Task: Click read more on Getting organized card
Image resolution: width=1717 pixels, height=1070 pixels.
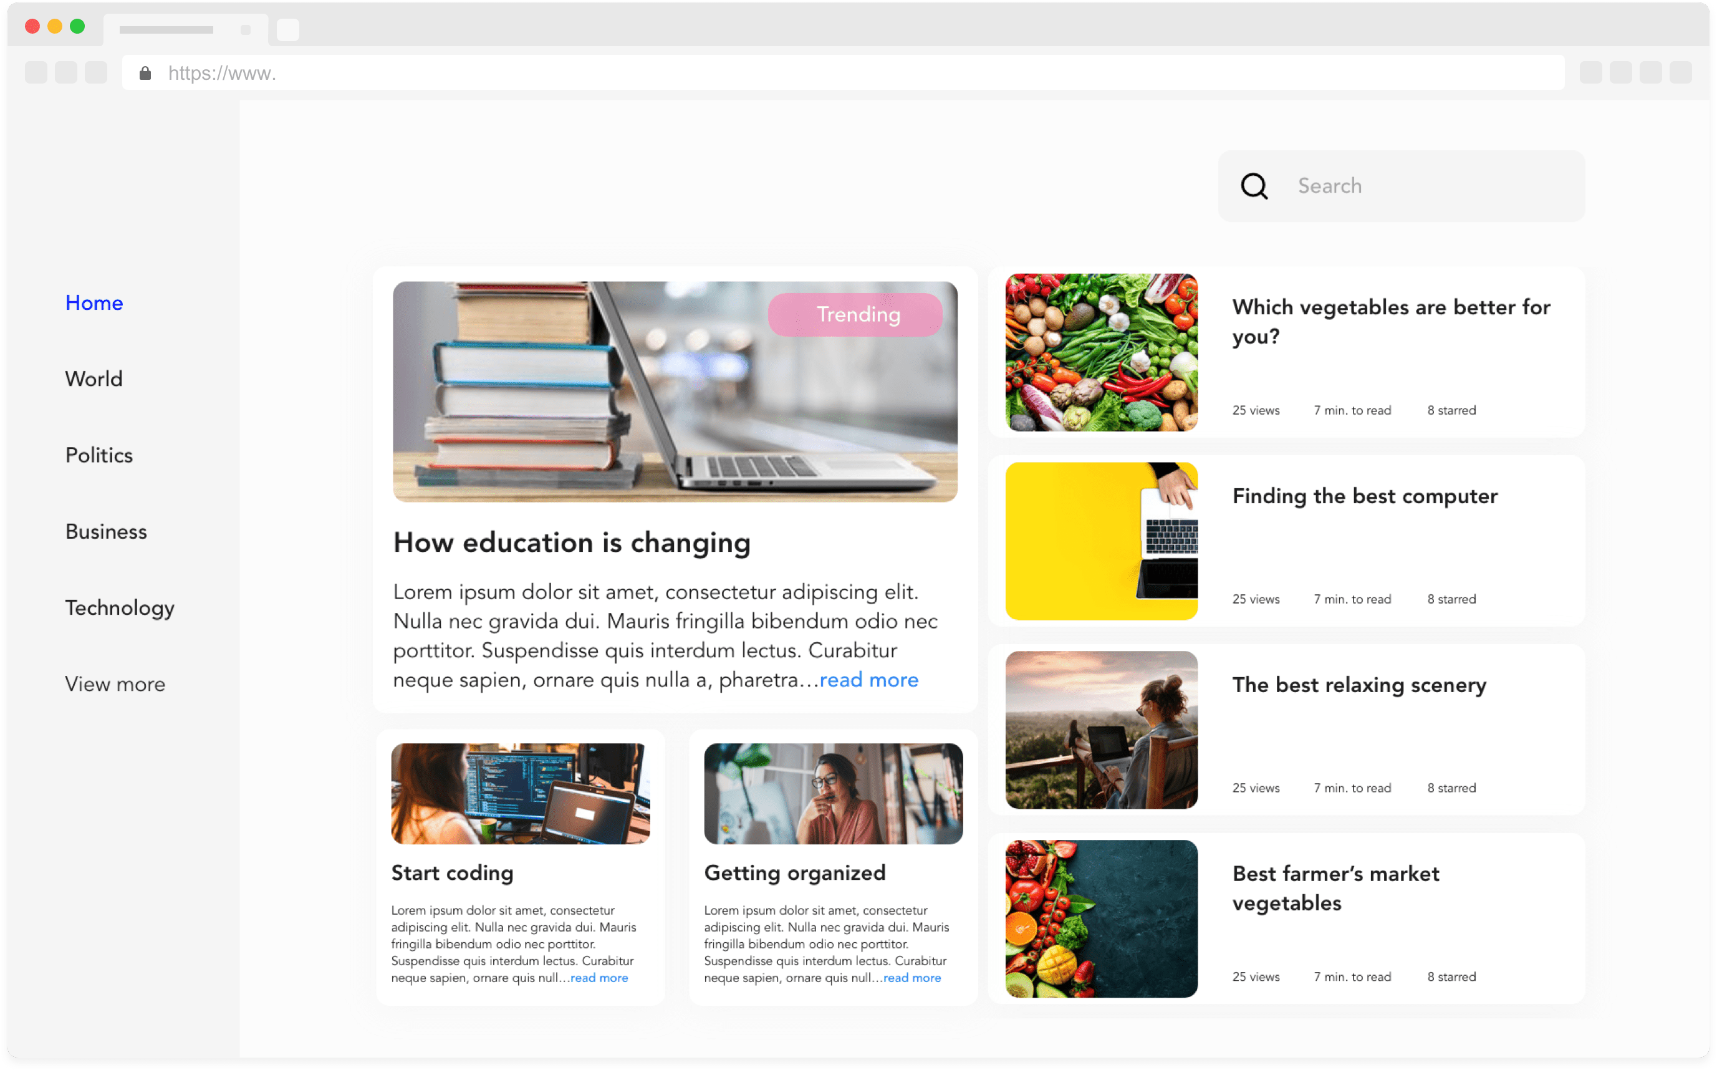Action: point(912,978)
